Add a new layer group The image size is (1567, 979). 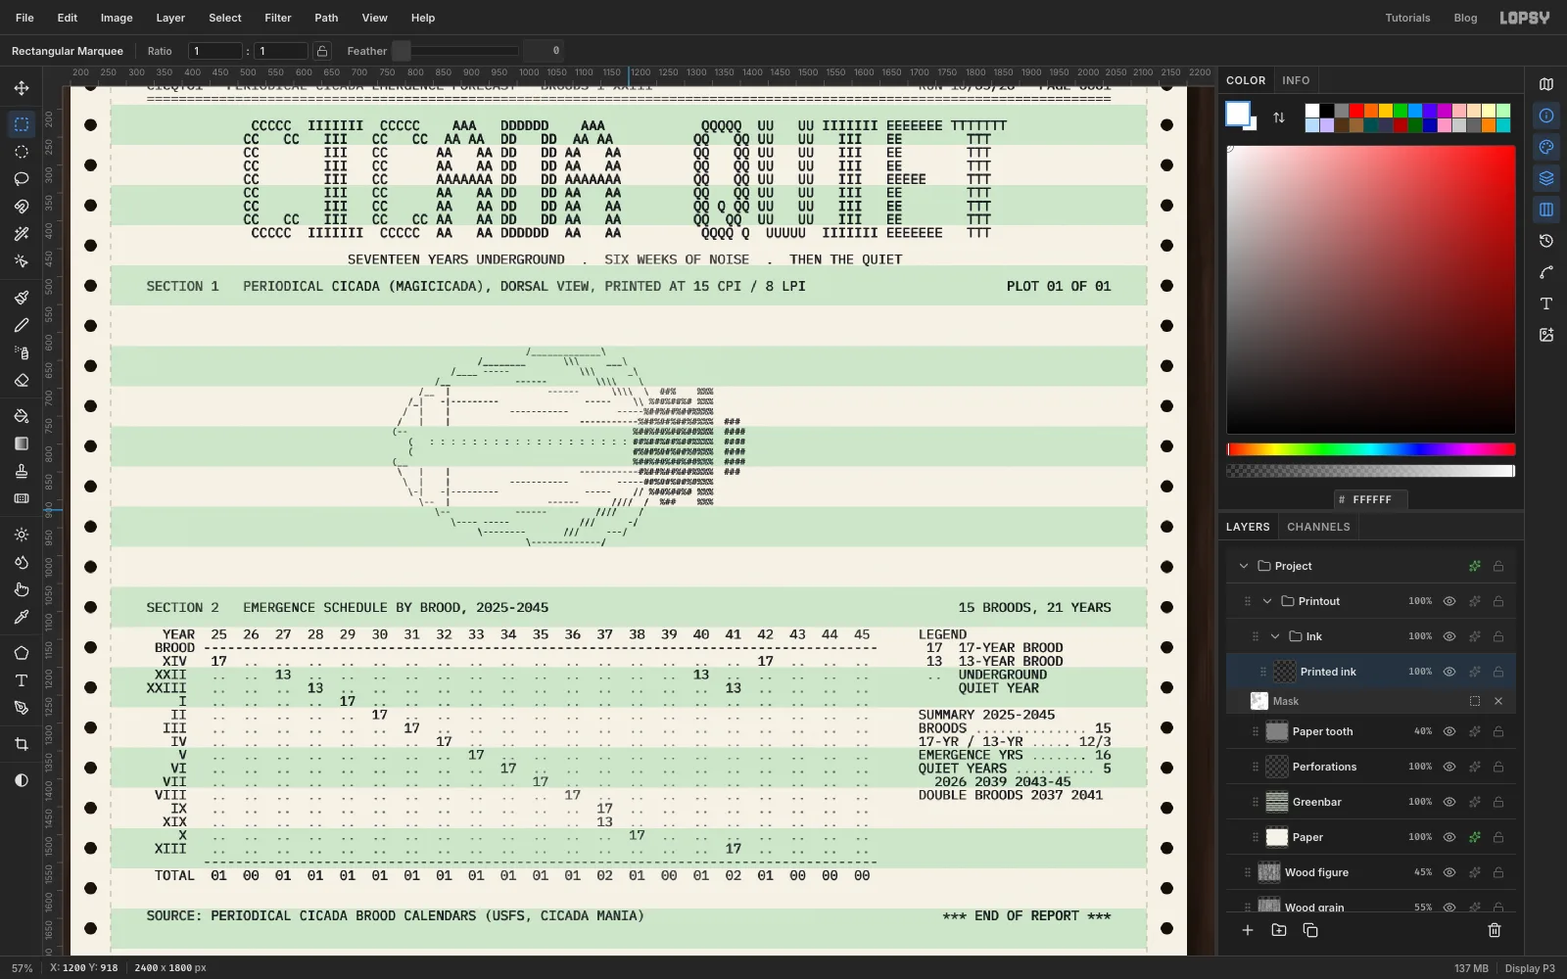[1279, 930]
